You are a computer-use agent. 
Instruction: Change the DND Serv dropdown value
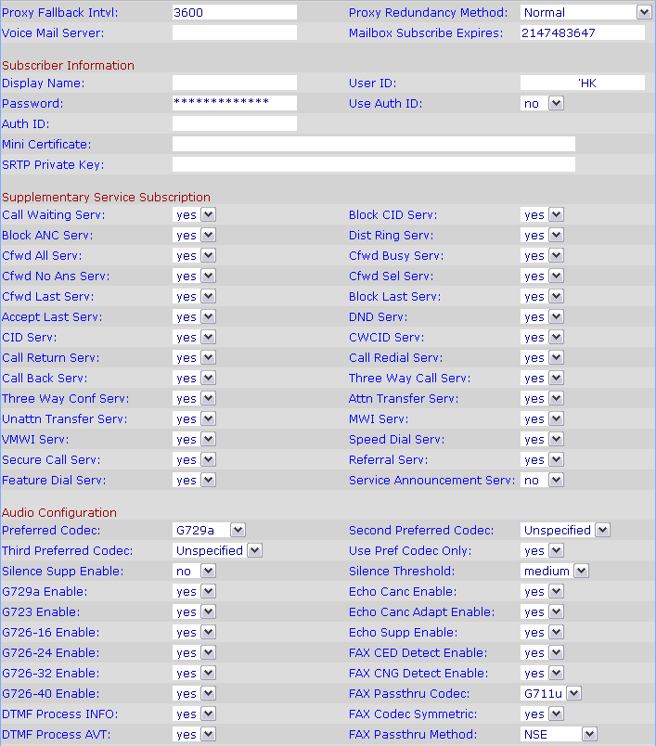[542, 316]
